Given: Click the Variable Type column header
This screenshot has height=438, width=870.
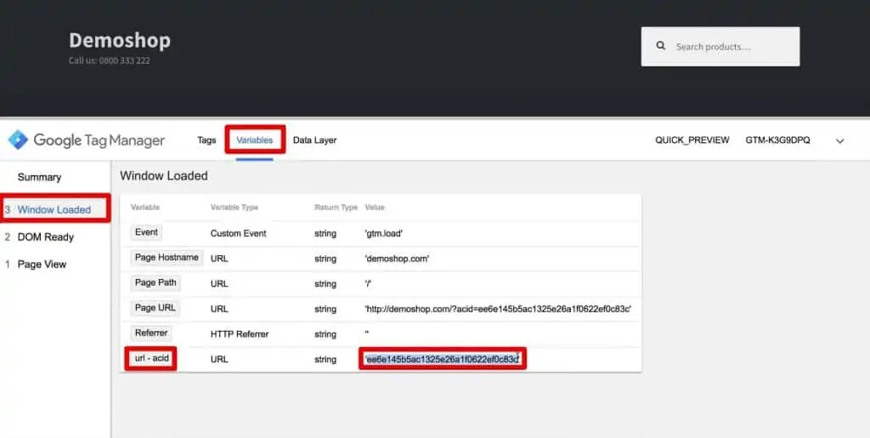Looking at the screenshot, I should tap(234, 207).
